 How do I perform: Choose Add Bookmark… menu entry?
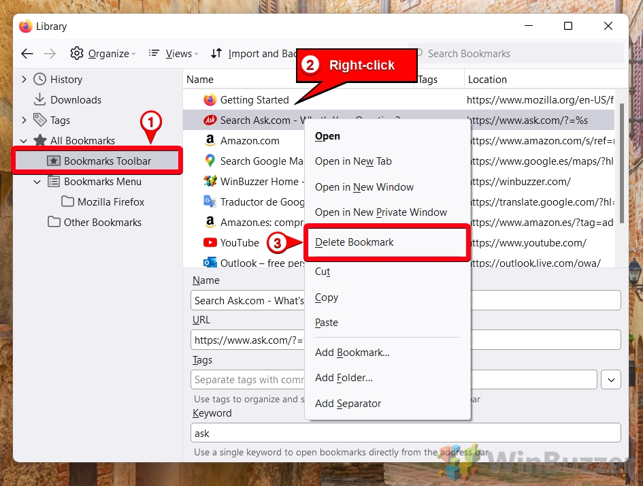tap(388, 353)
